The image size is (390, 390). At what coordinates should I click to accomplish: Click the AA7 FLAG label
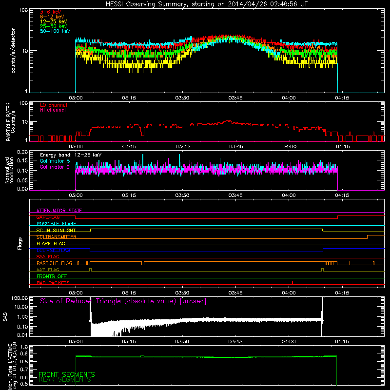[48, 270]
